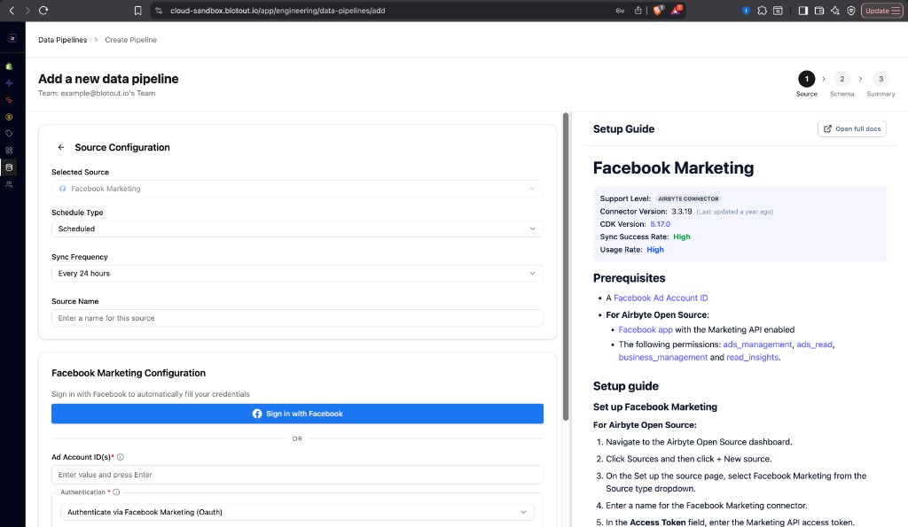Open the users icon in the sidebar

[x=9, y=184]
